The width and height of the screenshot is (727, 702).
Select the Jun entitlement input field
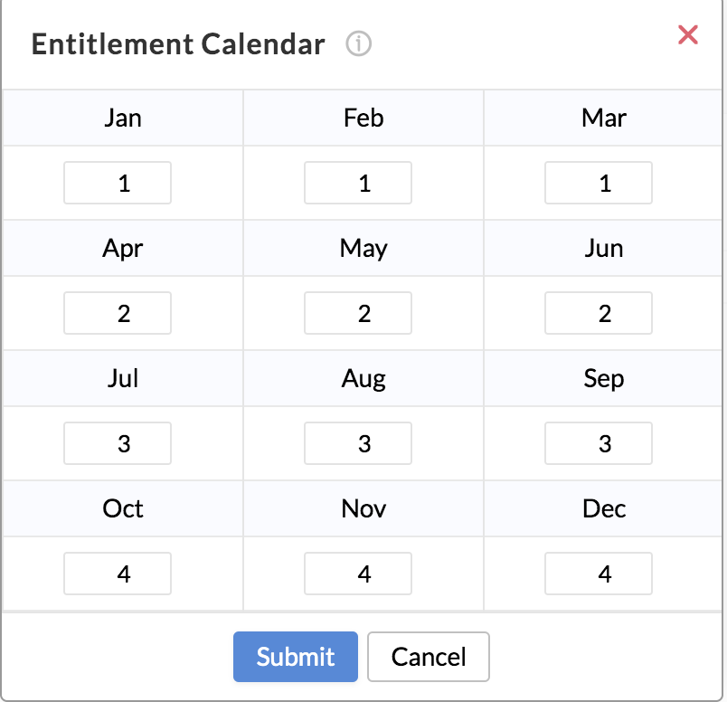pyautogui.click(x=598, y=313)
